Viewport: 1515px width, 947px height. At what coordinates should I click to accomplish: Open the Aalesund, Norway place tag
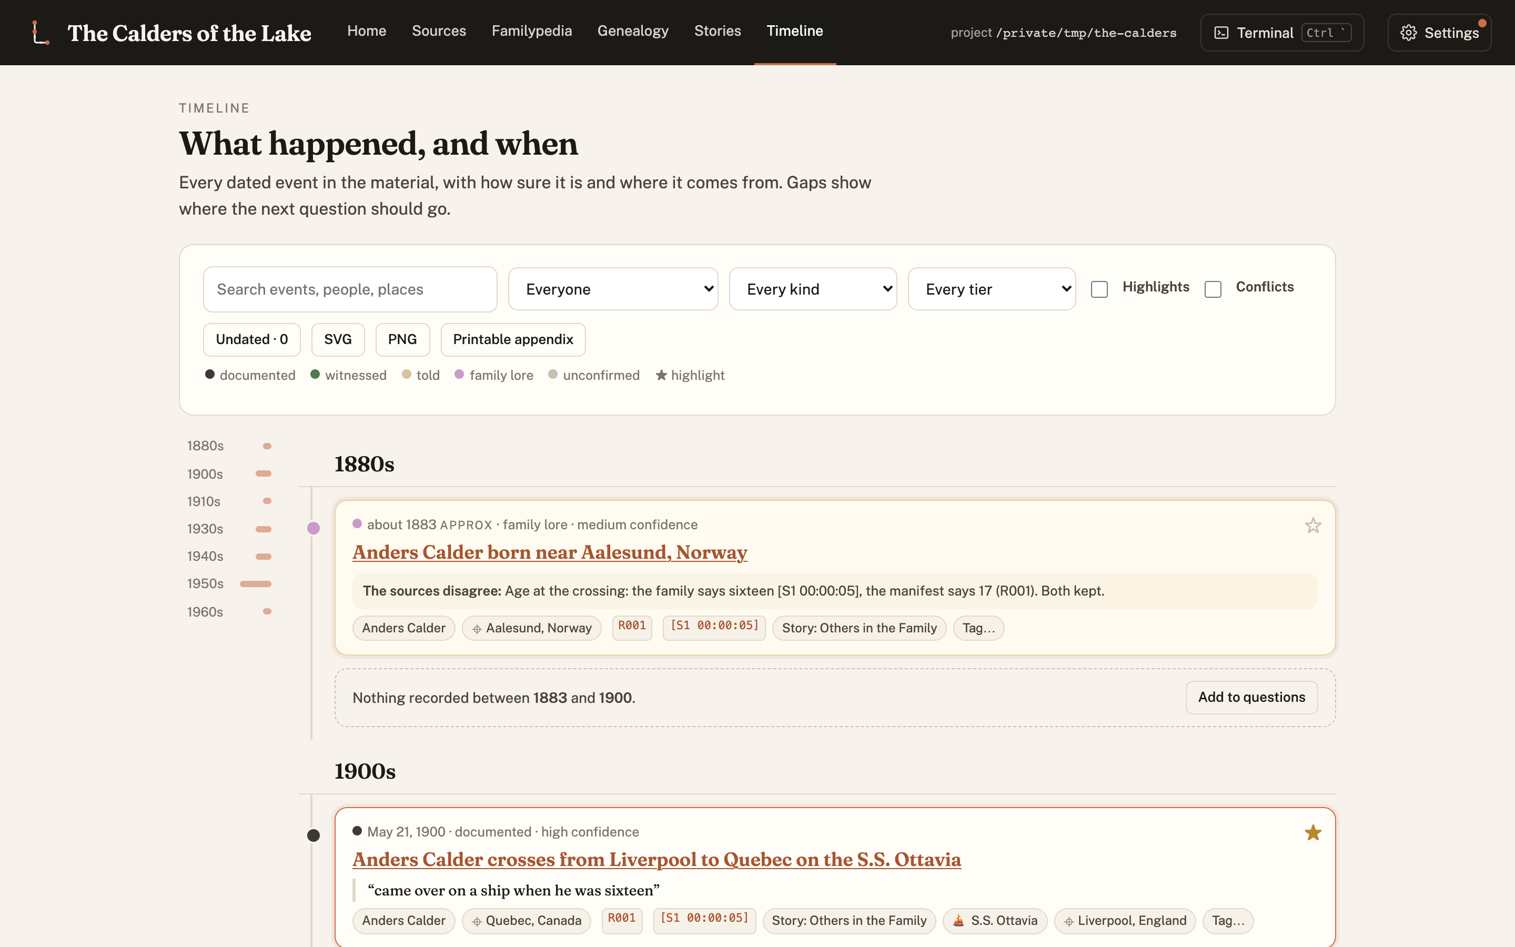[531, 628]
